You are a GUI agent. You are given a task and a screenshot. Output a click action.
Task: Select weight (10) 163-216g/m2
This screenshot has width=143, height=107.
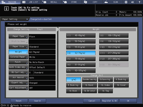(x=114, y=47)
